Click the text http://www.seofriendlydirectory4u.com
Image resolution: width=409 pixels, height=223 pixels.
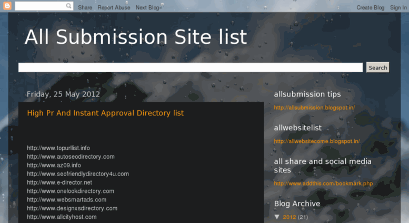click(78, 174)
